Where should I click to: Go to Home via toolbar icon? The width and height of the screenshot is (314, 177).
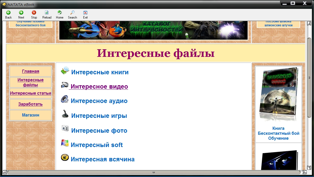[x=60, y=13]
